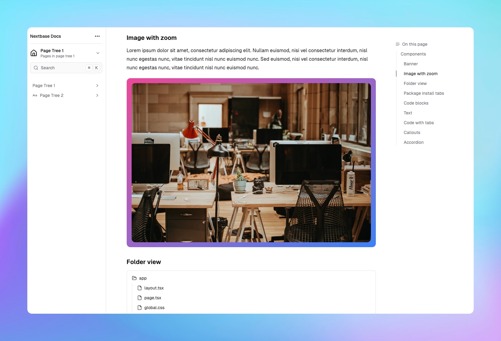Viewport: 501px width, 341px height.
Task: Click the file icon beside layout.tsx
Action: [140, 288]
